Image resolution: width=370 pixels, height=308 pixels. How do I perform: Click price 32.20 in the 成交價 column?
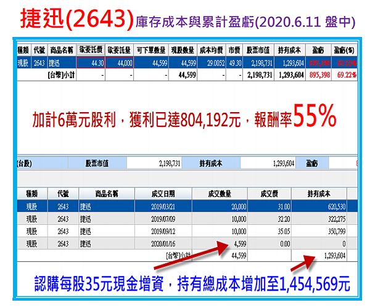tap(284, 219)
